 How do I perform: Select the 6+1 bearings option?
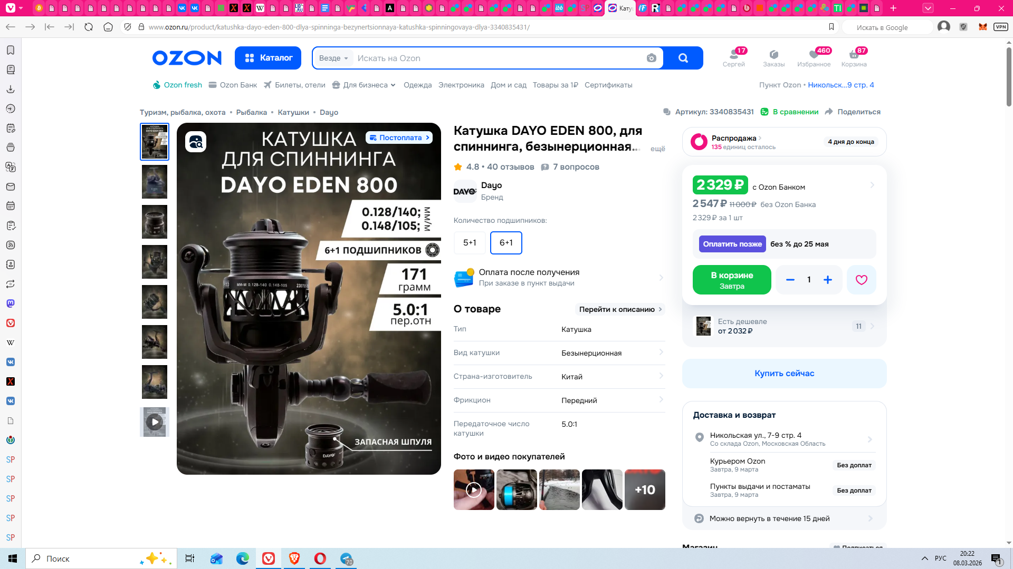[x=506, y=243]
